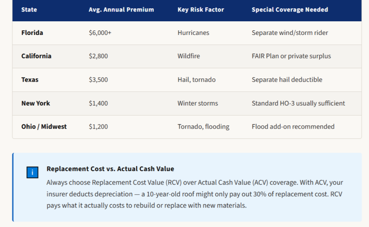Select the Florida row label
369x227 pixels.
click(x=32, y=33)
